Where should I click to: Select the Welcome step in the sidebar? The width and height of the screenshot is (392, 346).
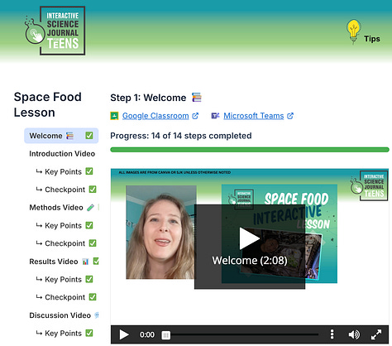[61, 136]
